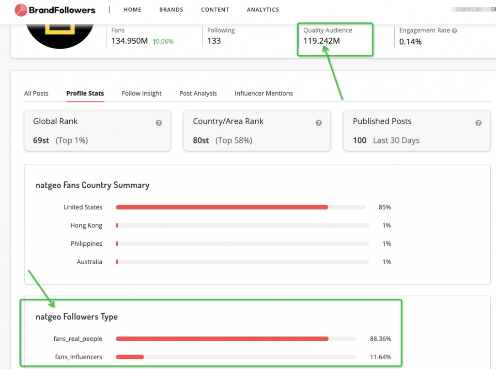Click the Hong Kong fans percentage bar
496x369 pixels.
click(x=242, y=225)
